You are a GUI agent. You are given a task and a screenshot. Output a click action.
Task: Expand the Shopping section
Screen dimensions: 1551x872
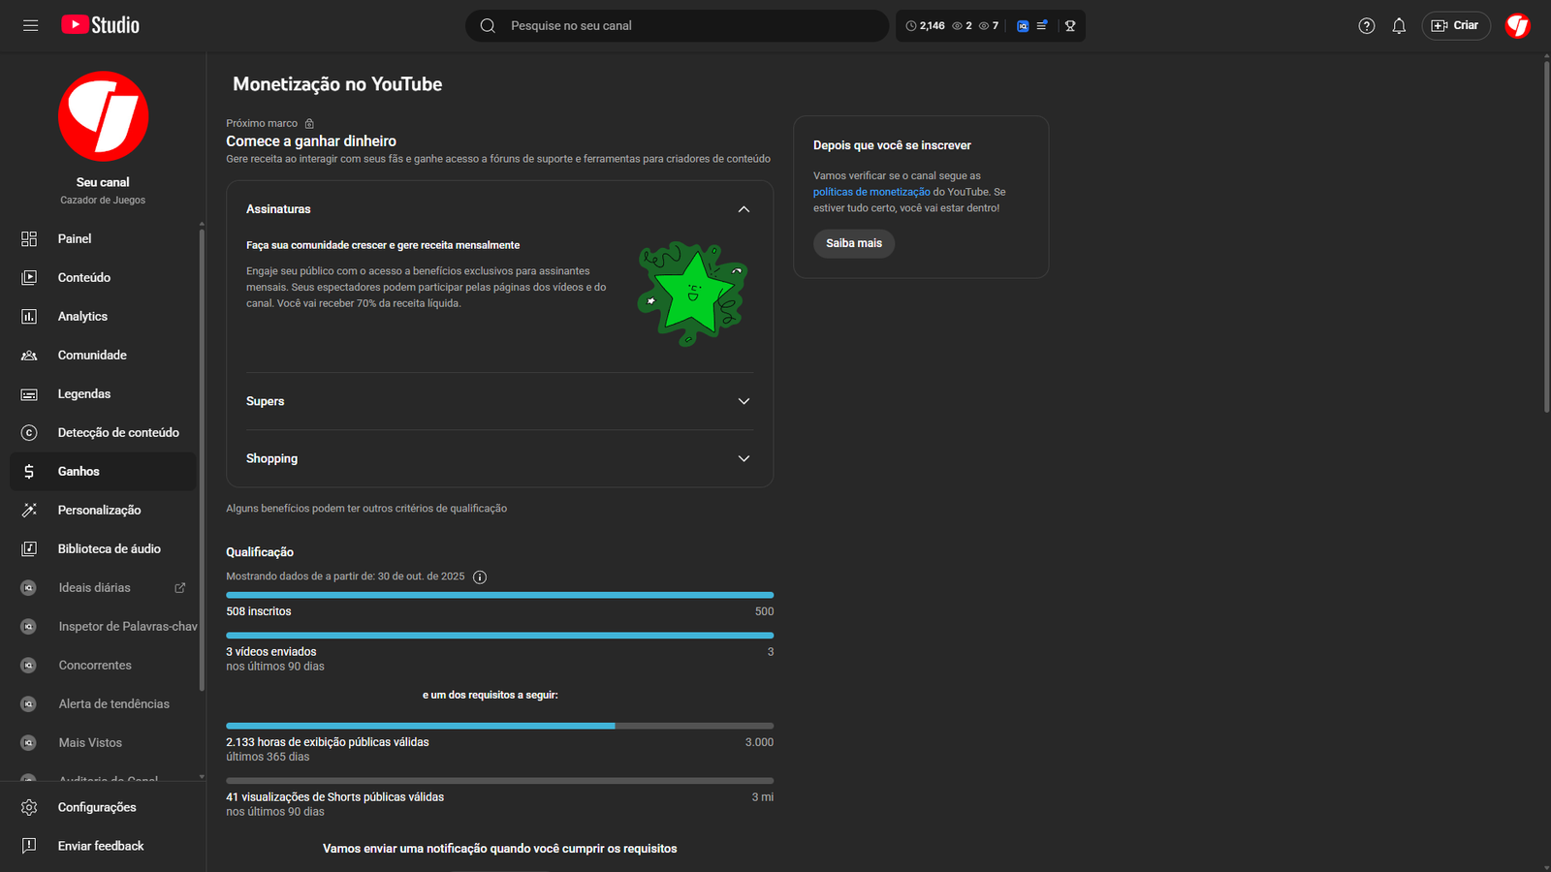(x=744, y=458)
